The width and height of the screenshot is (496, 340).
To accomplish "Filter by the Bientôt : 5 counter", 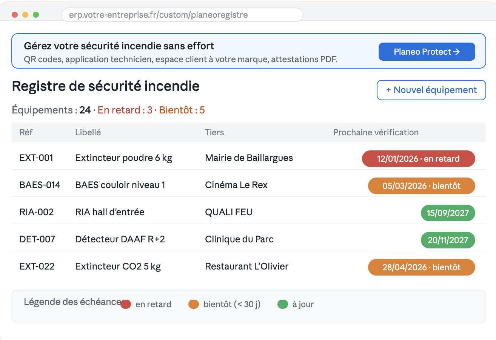I will tap(182, 110).
